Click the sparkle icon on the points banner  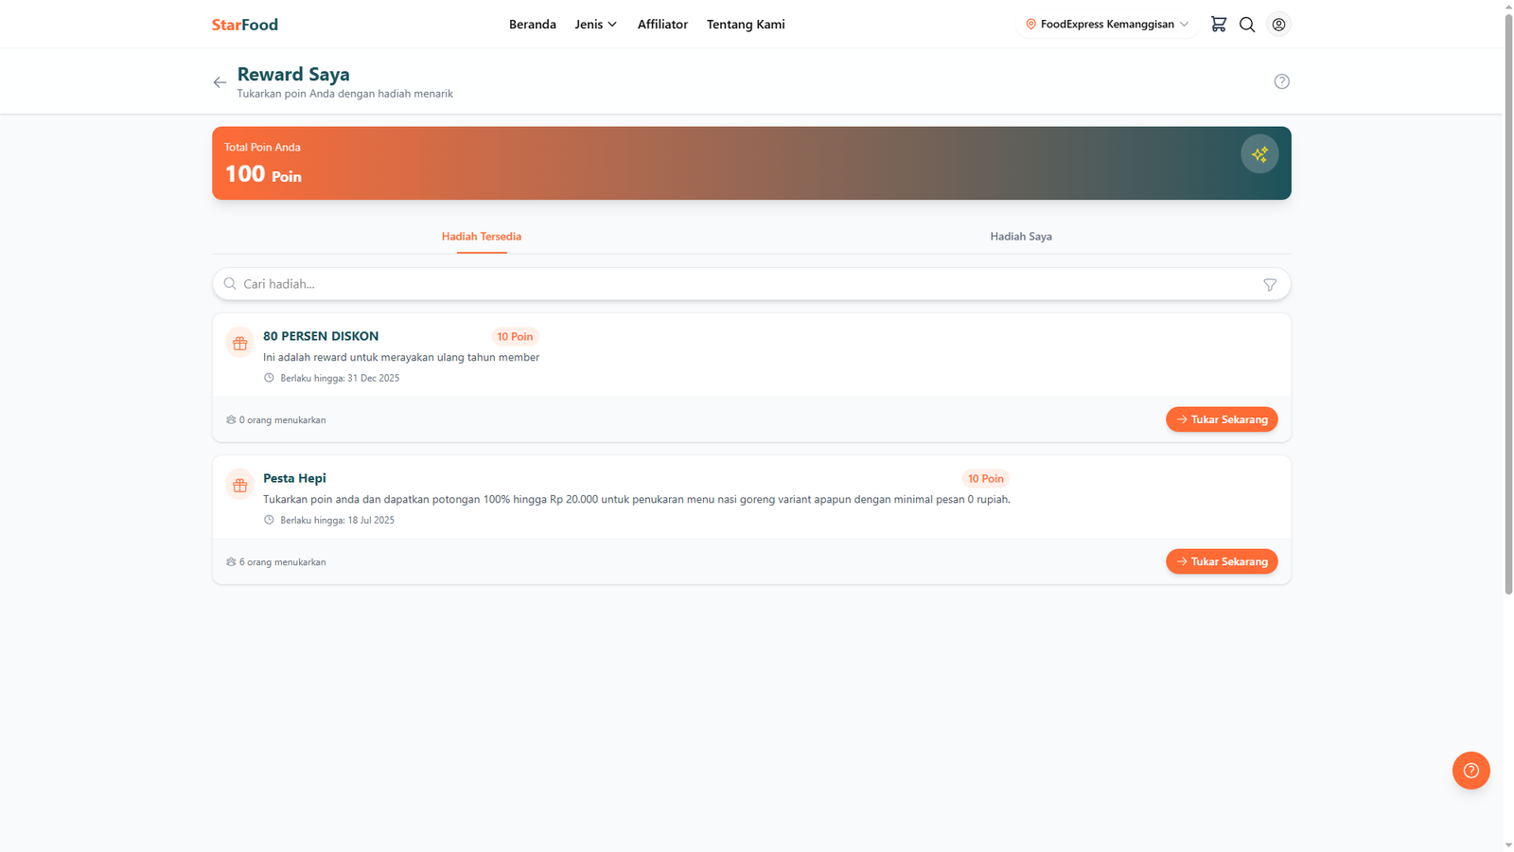(1259, 154)
